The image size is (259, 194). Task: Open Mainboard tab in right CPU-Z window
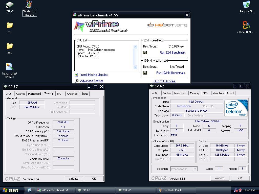[x=181, y=93]
